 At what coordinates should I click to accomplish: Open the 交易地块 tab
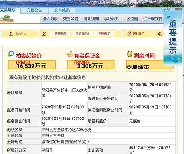pos(8,10)
